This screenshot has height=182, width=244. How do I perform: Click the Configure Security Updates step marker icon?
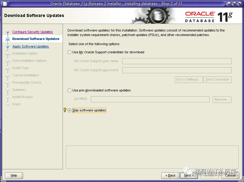pos(8,32)
